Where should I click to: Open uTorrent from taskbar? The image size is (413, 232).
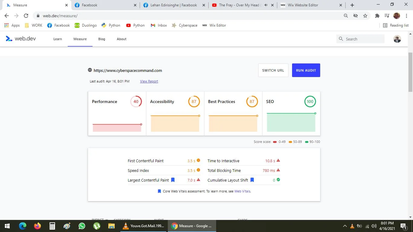[x=97, y=226]
